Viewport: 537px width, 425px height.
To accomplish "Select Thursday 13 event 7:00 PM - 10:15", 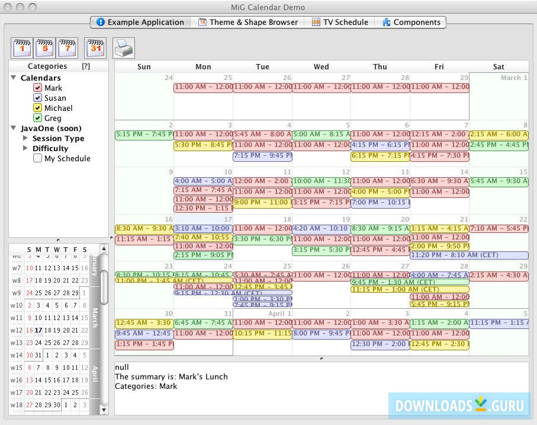I will (x=380, y=203).
